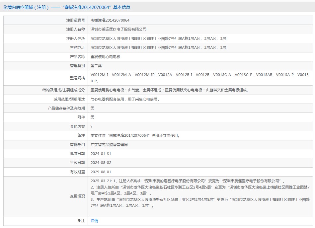The height and width of the screenshot is (228, 315).
Task: Click the approval authority 广东省药品监督管理局
Action: coord(109,145)
